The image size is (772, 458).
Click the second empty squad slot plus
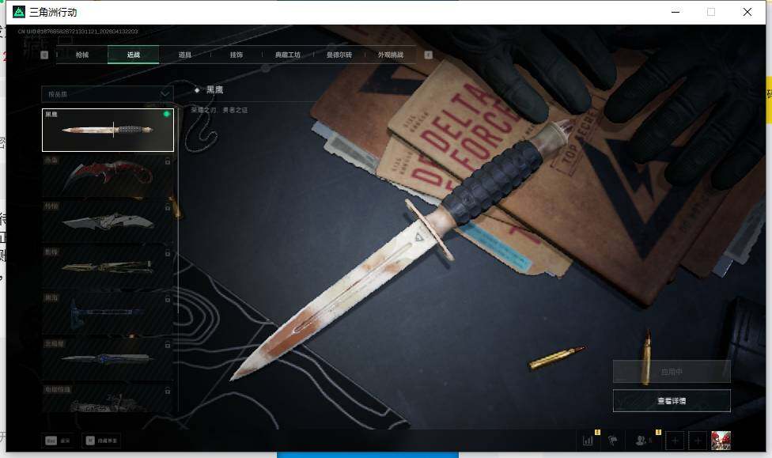point(698,441)
